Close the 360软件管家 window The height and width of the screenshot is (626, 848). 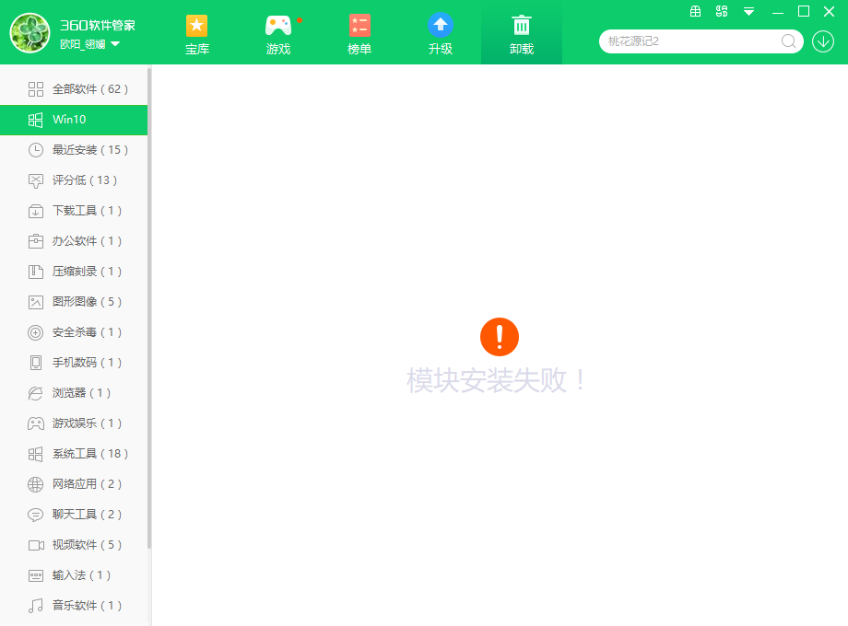click(829, 11)
